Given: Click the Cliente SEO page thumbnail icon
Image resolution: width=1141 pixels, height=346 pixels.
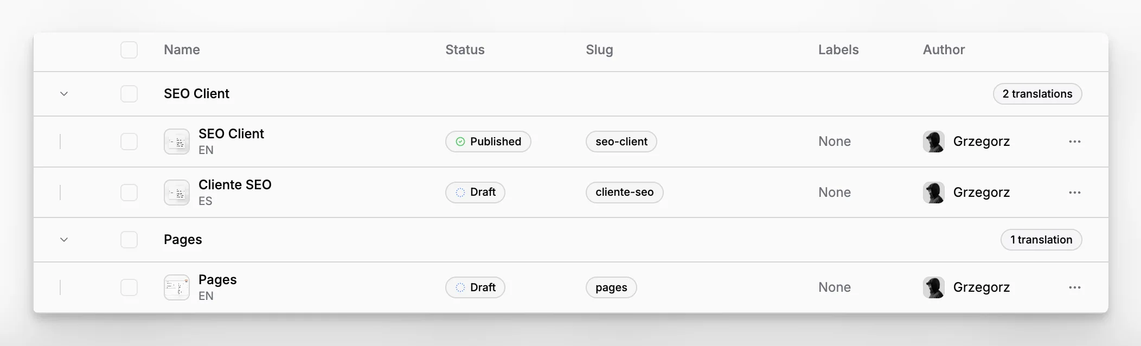Looking at the screenshot, I should (x=177, y=193).
